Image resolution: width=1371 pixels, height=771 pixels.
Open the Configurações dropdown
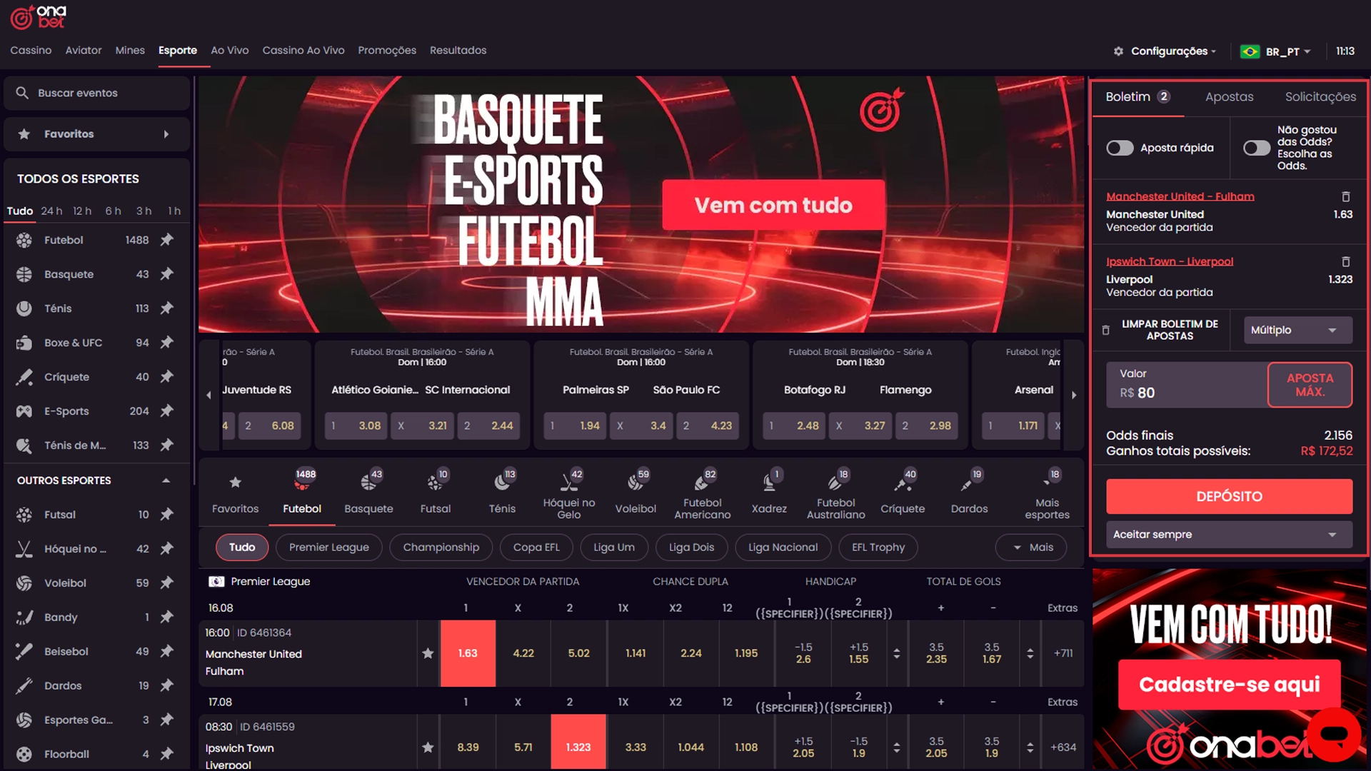coord(1165,51)
